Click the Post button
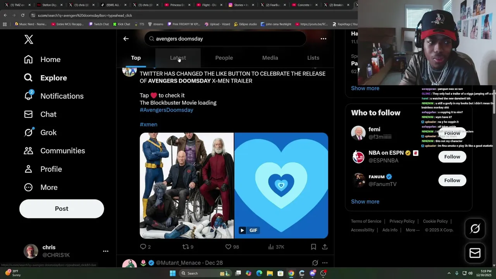This screenshot has width=496, height=279. (x=62, y=208)
